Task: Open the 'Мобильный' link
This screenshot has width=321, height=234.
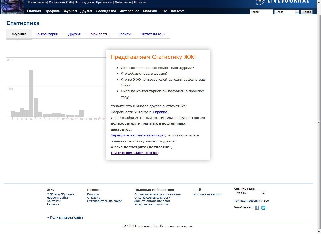Action: coord(123,2)
